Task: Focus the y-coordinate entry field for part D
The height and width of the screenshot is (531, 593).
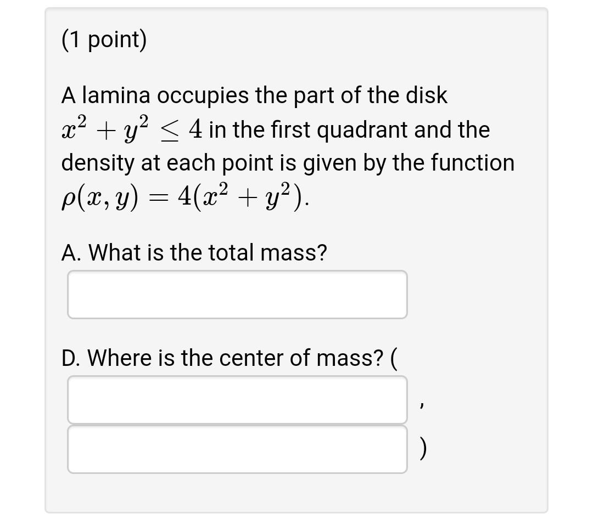Action: [x=236, y=449]
